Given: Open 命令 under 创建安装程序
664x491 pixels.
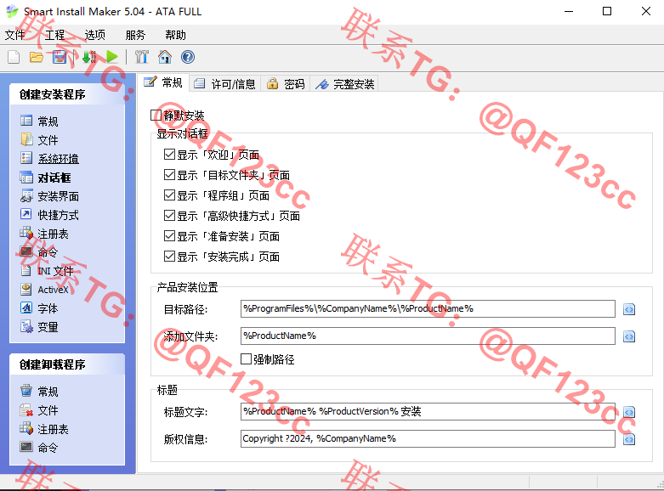Looking at the screenshot, I should pos(39,252).
